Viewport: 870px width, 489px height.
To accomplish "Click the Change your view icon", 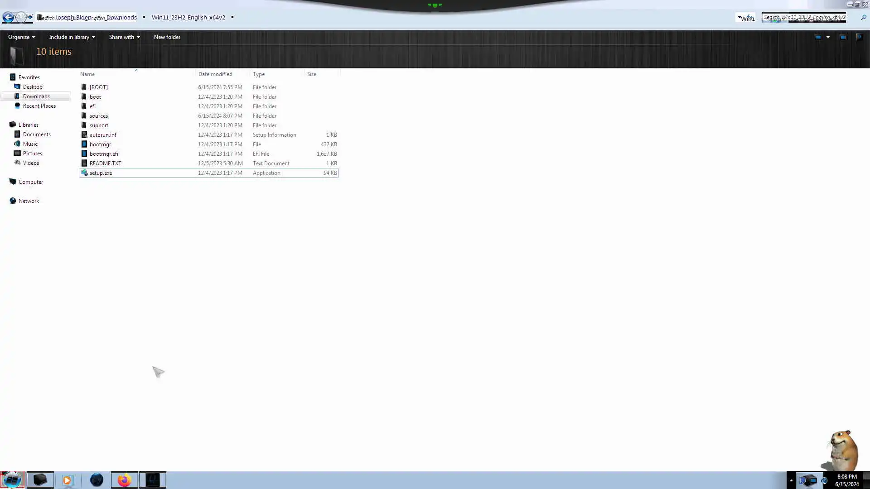I will (818, 37).
